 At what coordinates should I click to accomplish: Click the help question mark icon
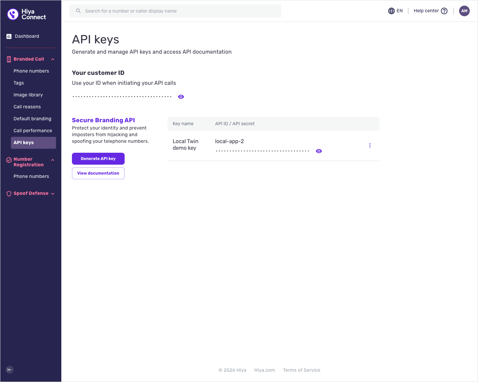click(x=444, y=11)
